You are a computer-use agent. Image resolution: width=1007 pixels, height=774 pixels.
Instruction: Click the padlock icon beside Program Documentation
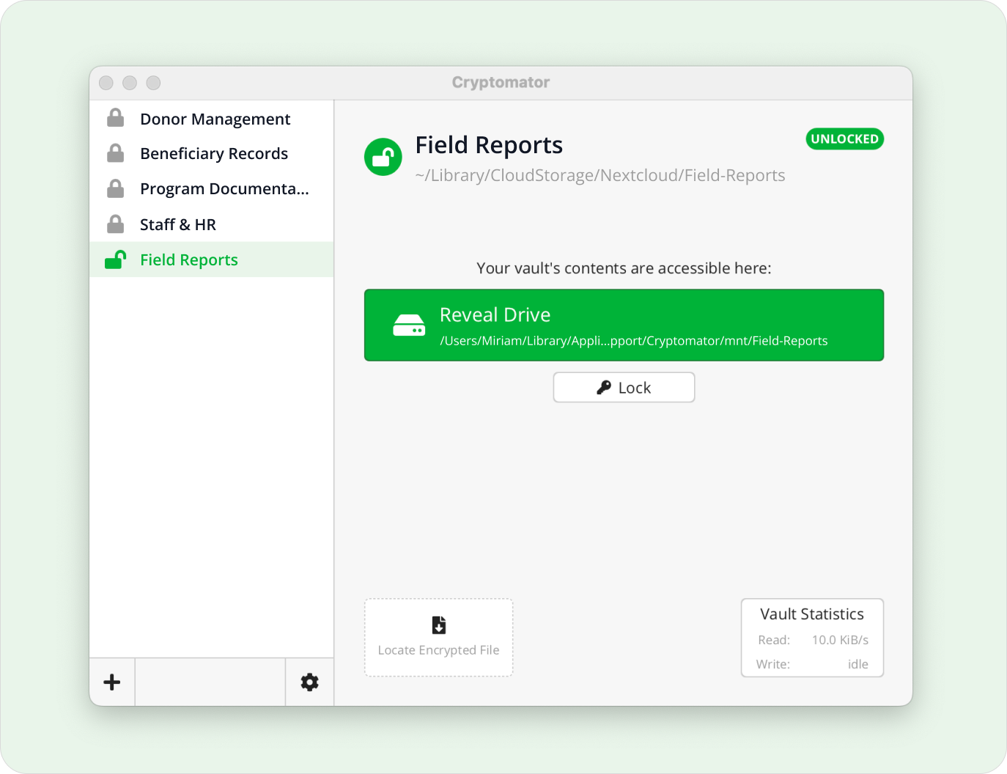tap(115, 188)
